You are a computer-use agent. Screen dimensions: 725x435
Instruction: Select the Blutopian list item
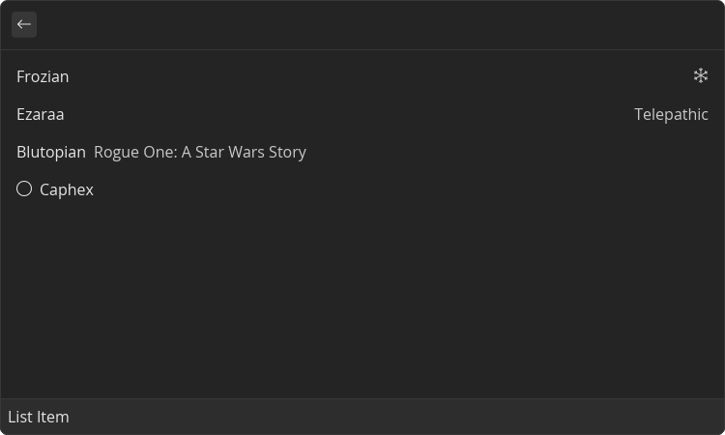coord(50,152)
